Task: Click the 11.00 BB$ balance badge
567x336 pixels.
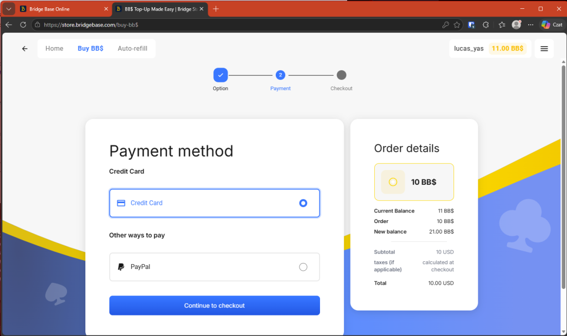Action: pyautogui.click(x=508, y=49)
